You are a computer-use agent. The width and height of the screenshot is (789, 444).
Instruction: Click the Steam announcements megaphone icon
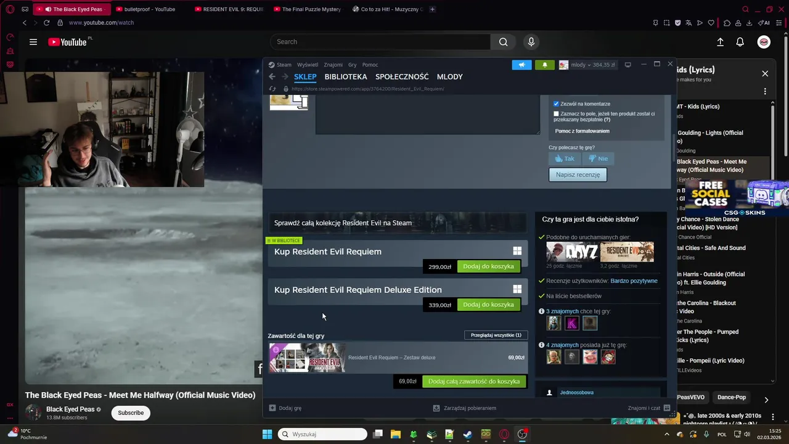[521, 65]
